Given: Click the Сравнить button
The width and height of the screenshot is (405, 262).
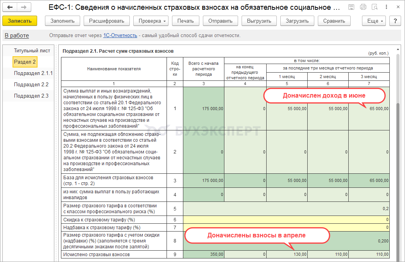Looking at the screenshot, I should click(334, 21).
